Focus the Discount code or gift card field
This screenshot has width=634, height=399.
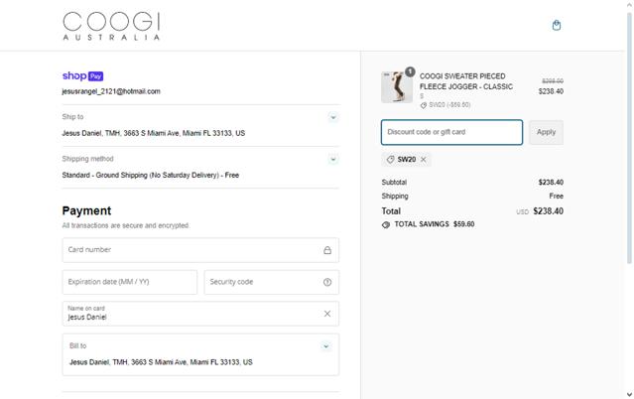tap(451, 132)
